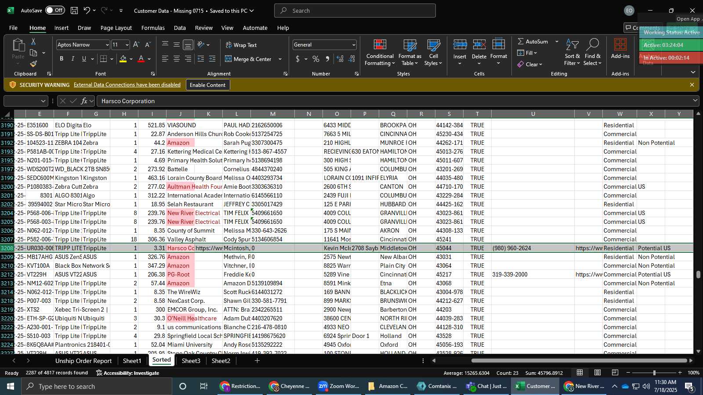Click Enable Content button
The image size is (703, 395).
[x=207, y=85]
